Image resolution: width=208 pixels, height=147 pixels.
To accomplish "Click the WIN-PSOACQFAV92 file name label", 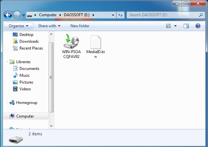I will click(x=71, y=54).
